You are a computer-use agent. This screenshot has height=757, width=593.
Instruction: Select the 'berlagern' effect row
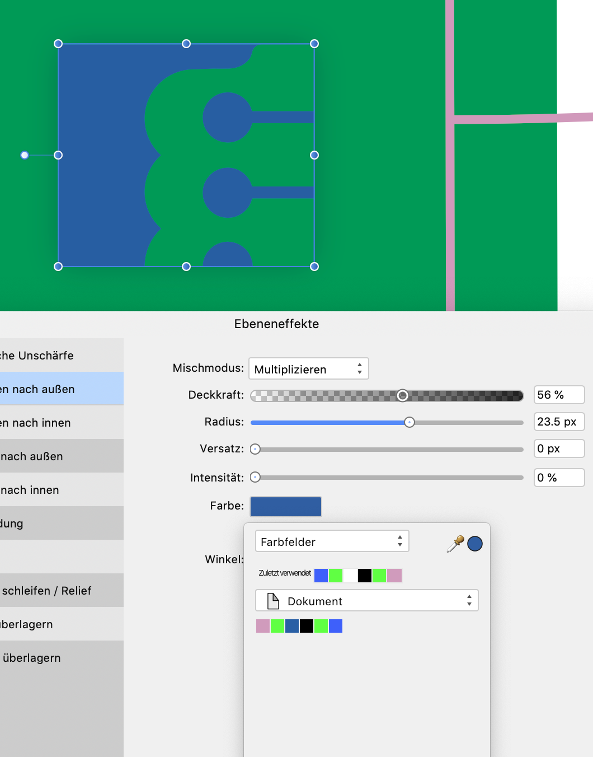(62, 624)
